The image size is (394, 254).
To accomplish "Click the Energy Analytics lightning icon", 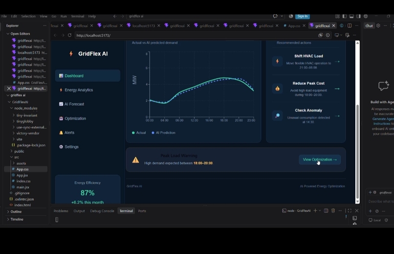I will pyautogui.click(x=61, y=90).
